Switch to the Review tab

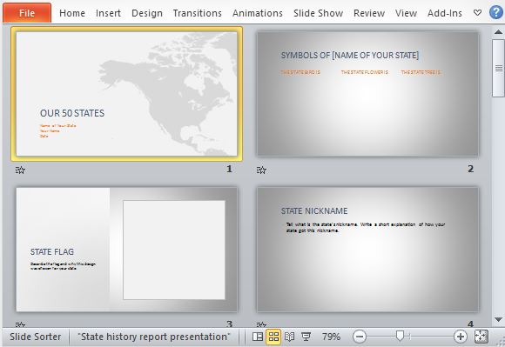[x=369, y=13]
